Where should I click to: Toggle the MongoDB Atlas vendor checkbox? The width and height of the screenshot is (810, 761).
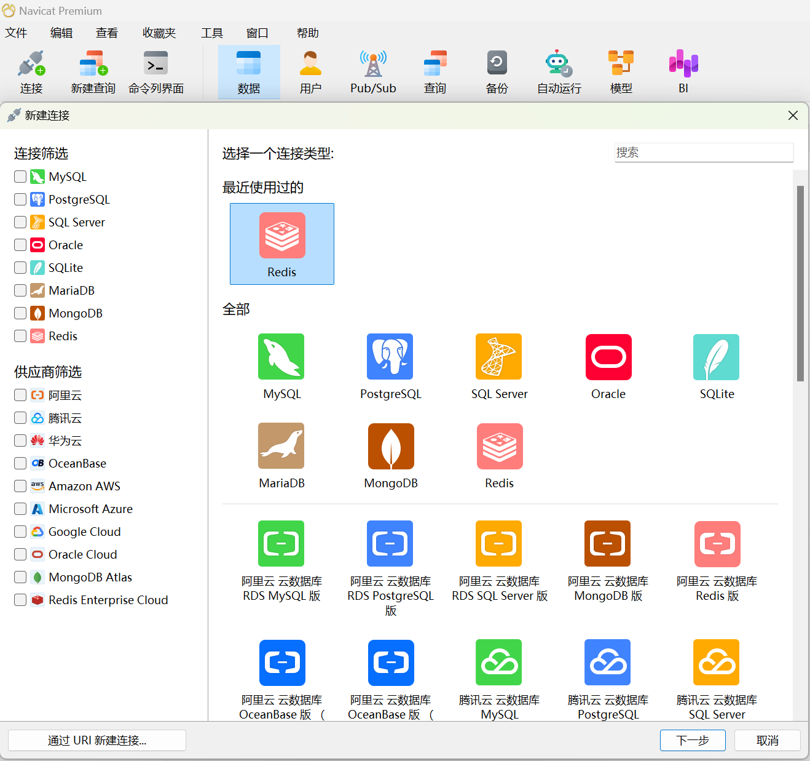click(x=20, y=577)
